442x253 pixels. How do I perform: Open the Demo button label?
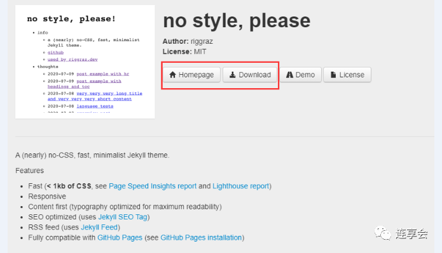305,75
